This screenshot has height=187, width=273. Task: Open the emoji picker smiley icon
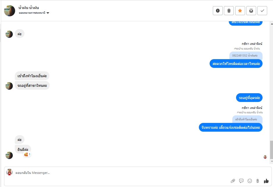(x=249, y=181)
